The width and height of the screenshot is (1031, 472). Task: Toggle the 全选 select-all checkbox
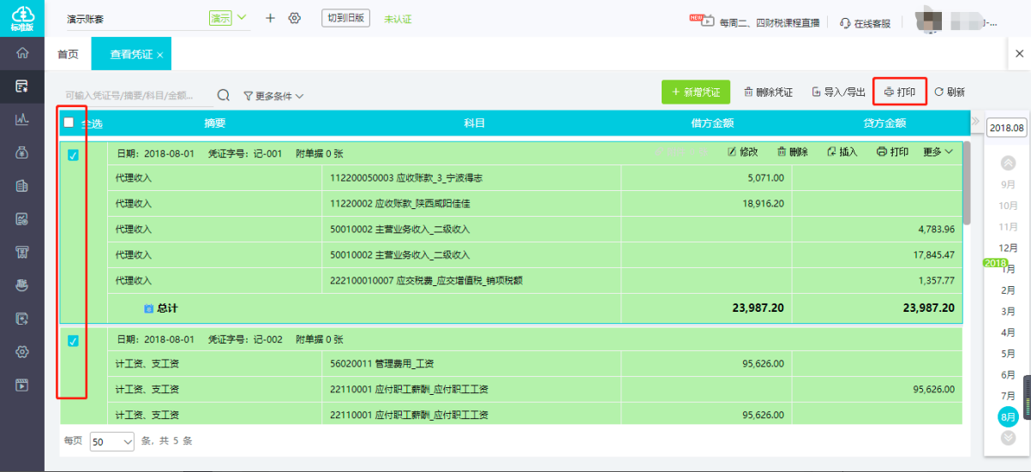tap(69, 122)
